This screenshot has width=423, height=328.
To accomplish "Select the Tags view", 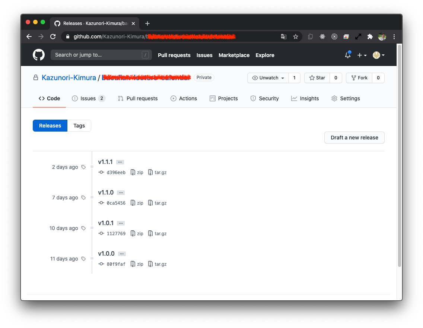I will (x=79, y=126).
